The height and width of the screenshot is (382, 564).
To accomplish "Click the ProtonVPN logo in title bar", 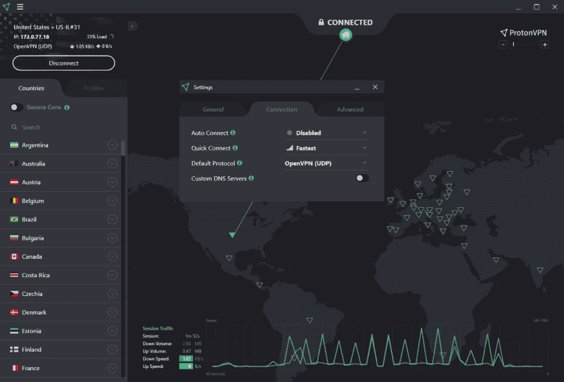I will click(x=6, y=7).
